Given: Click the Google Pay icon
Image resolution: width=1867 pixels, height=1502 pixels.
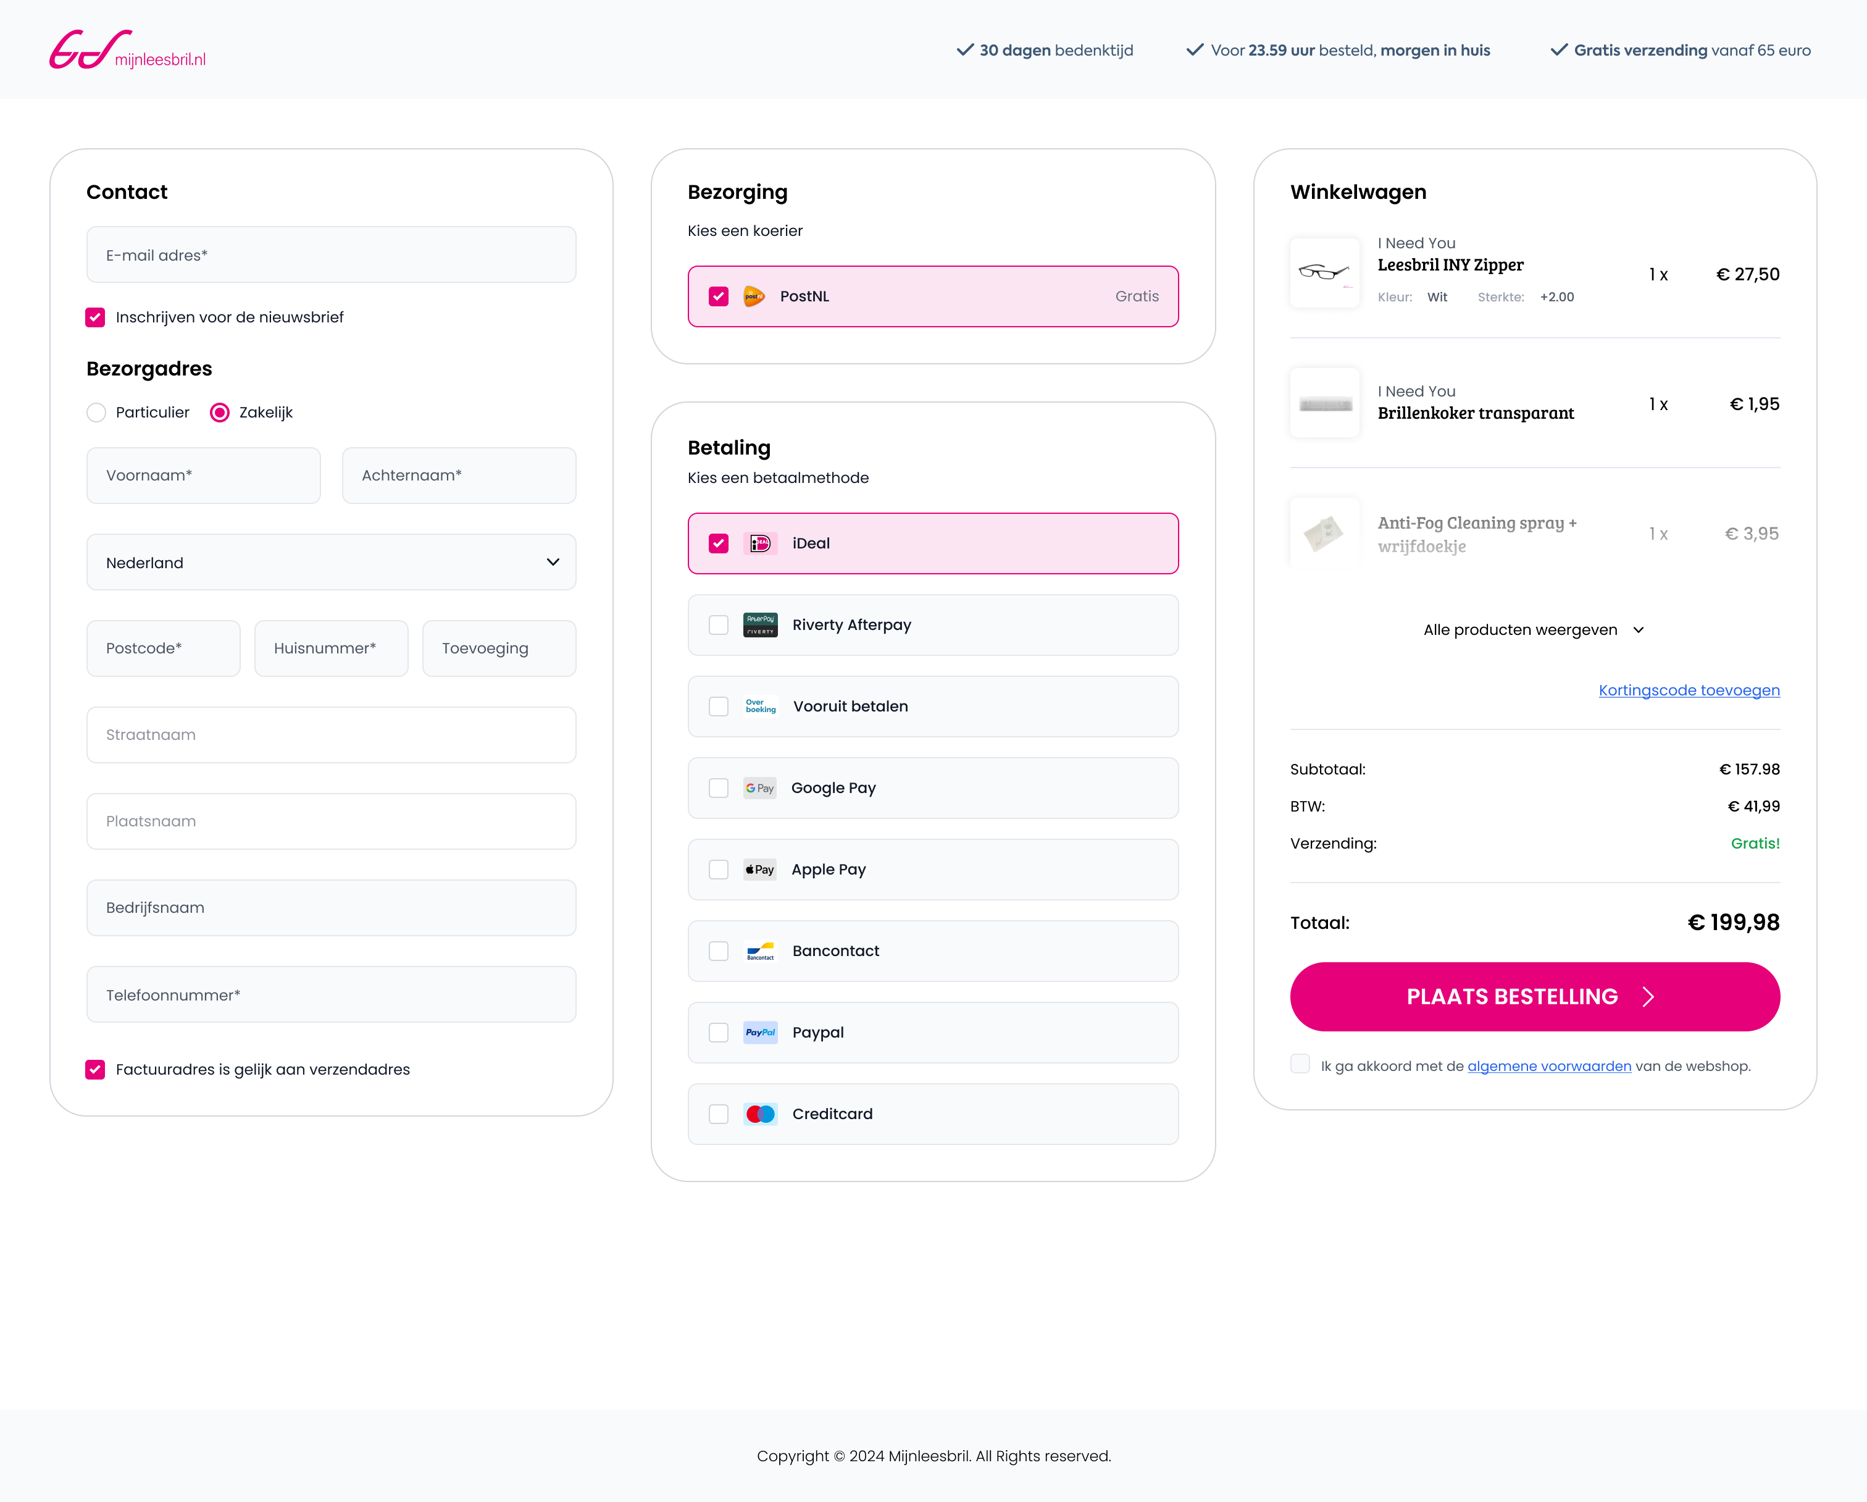Looking at the screenshot, I should click(759, 787).
